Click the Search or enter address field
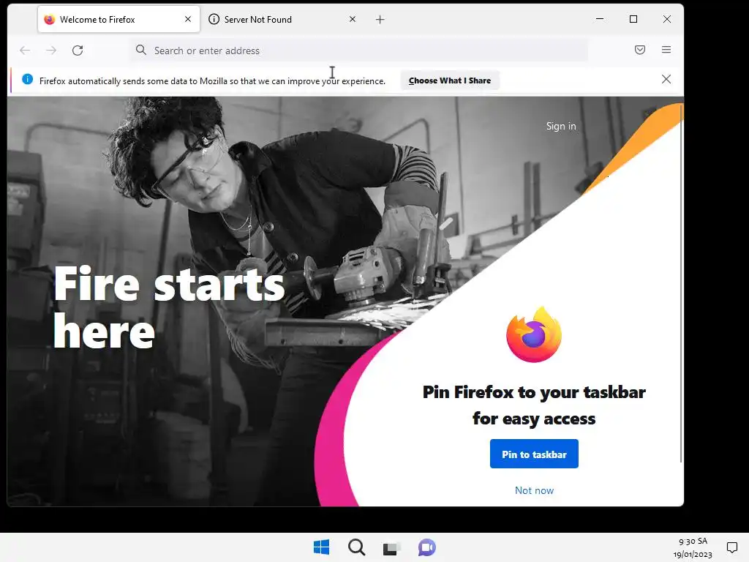Image resolution: width=749 pixels, height=562 pixels. click(359, 50)
